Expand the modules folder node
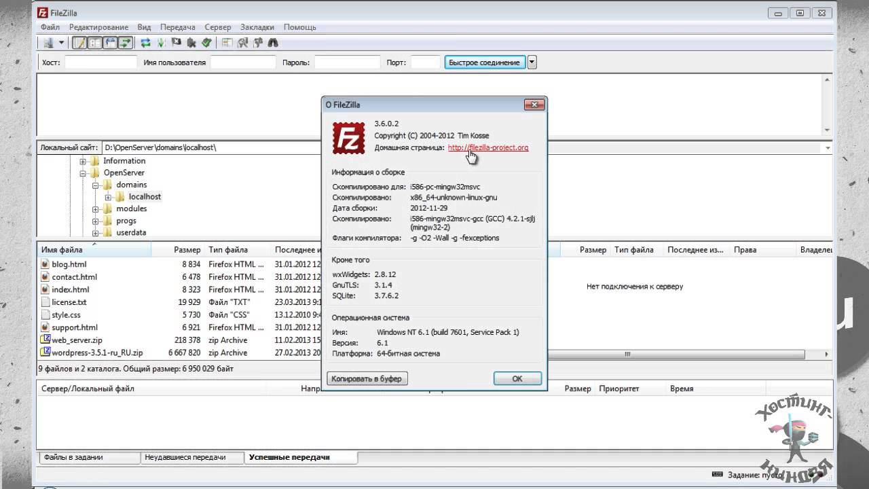 96,209
